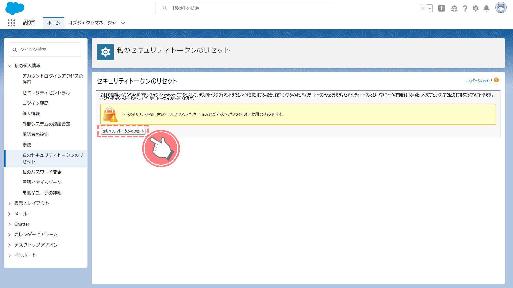Viewport: 513px width, 288px height.
Task: Click the Salesforce cloud logo
Action: [x=15, y=8]
